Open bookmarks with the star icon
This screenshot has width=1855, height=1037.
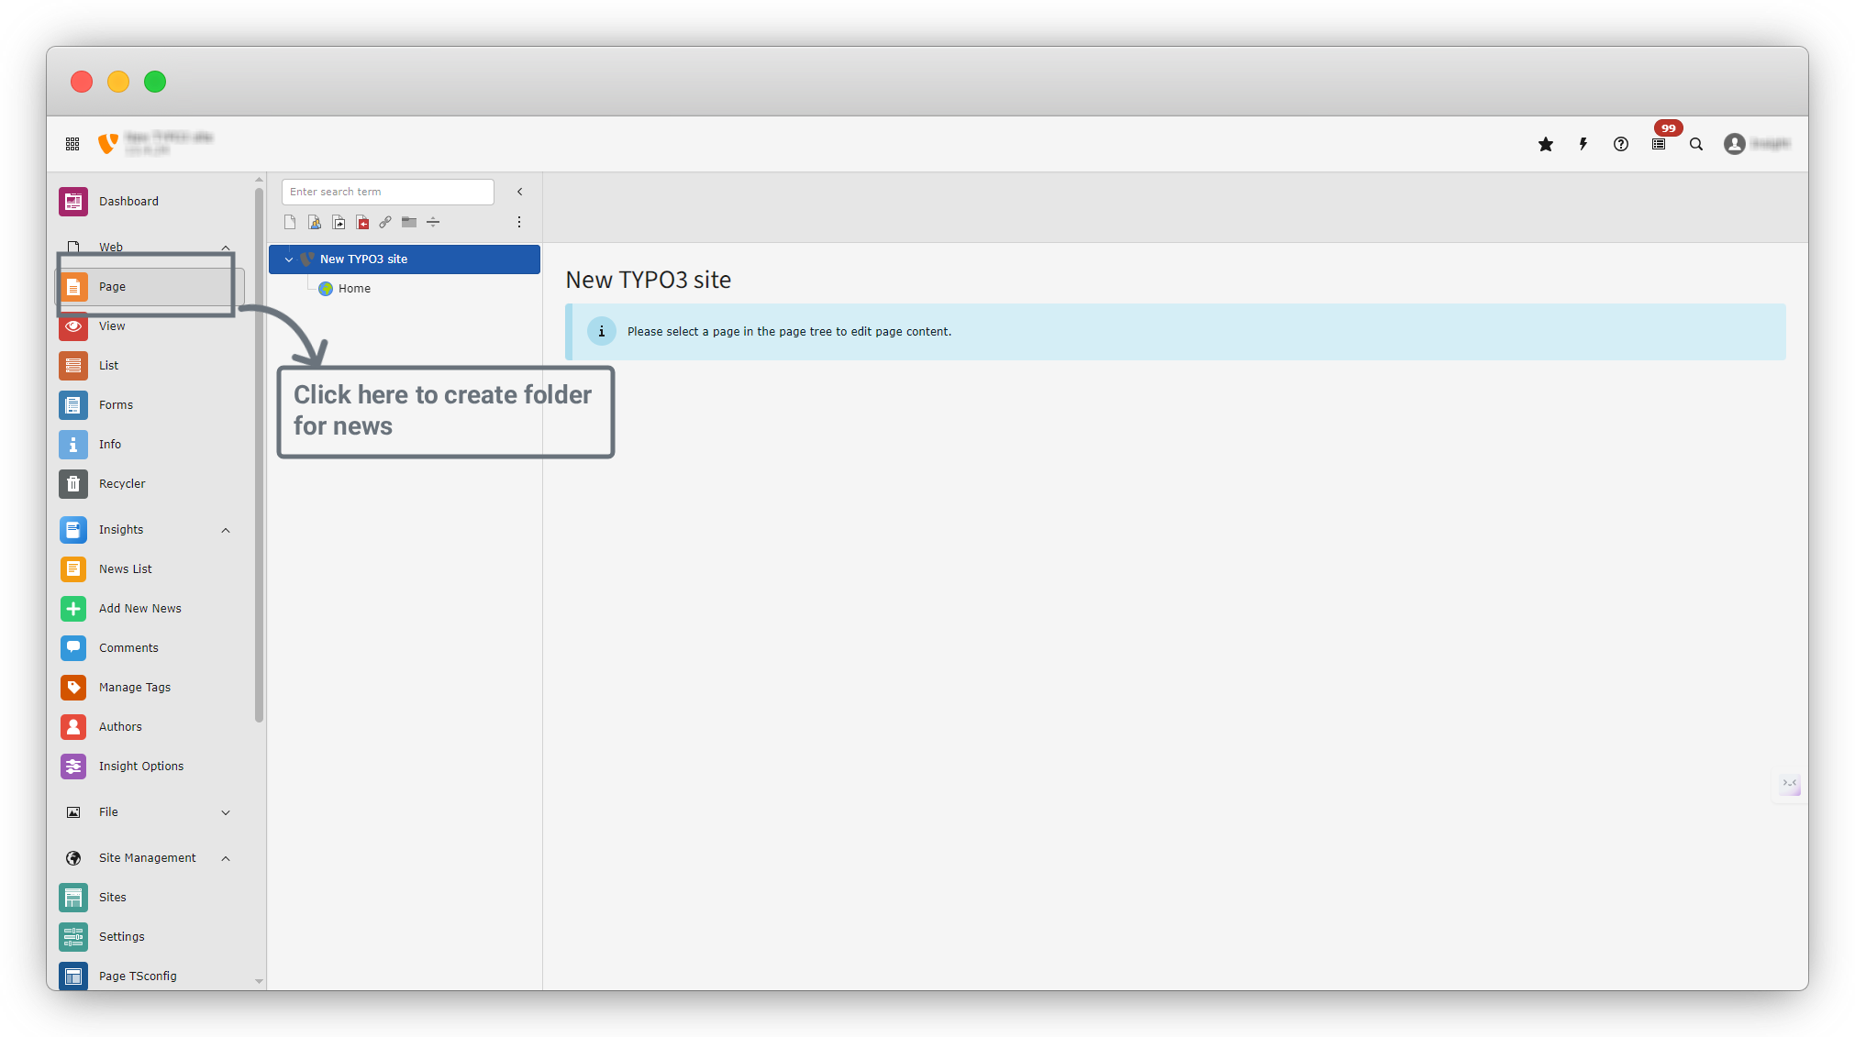tap(1546, 144)
